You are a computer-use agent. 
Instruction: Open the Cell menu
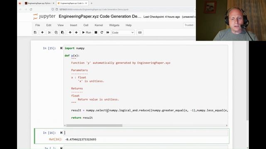pos(86,25)
